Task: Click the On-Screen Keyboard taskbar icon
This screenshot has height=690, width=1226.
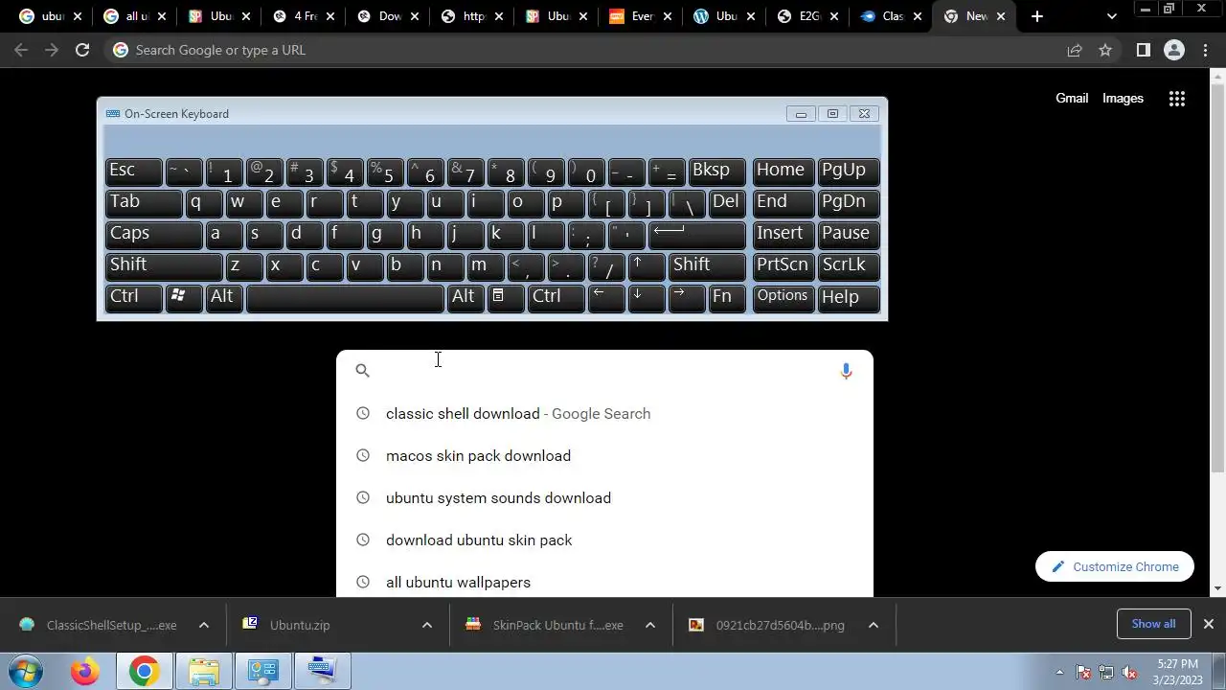Action: (x=322, y=671)
